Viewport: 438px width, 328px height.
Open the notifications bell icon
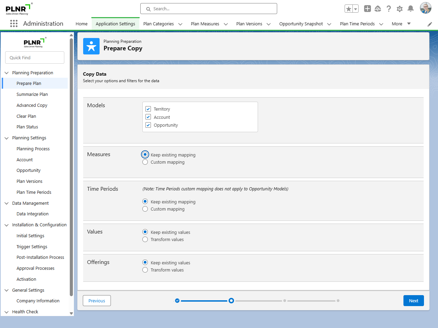pyautogui.click(x=411, y=9)
